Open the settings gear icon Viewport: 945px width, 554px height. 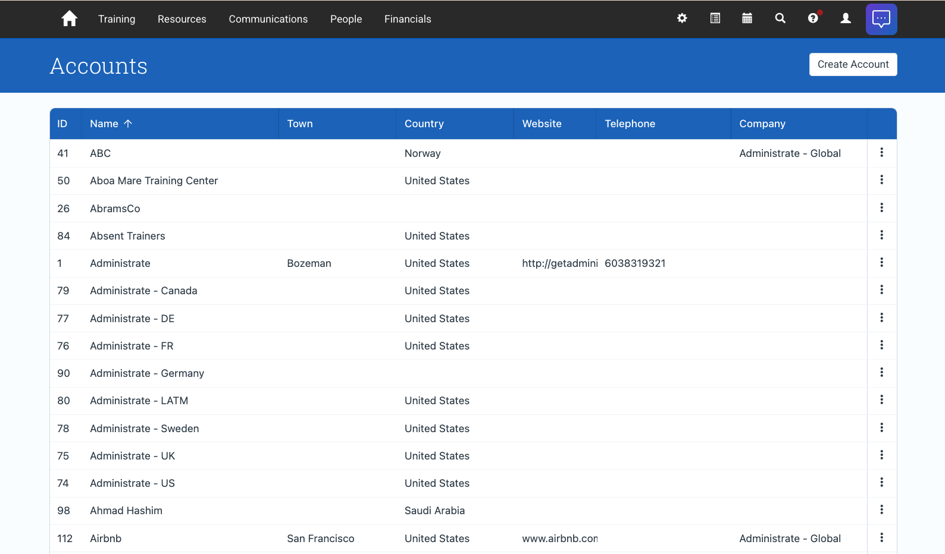coord(682,18)
